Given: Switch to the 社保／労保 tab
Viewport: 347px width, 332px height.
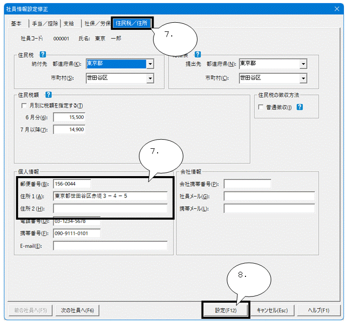Looking at the screenshot, I should coord(97,23).
